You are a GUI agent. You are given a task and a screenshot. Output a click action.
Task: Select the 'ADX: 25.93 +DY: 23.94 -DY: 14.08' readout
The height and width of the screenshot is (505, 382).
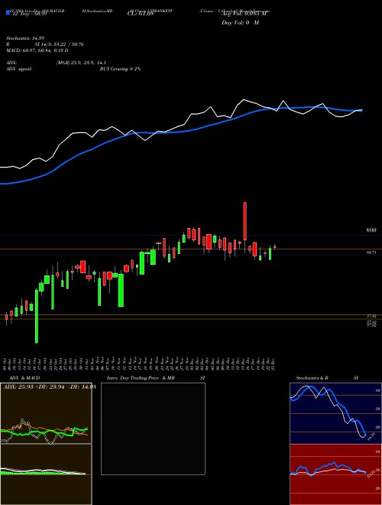(x=49, y=387)
